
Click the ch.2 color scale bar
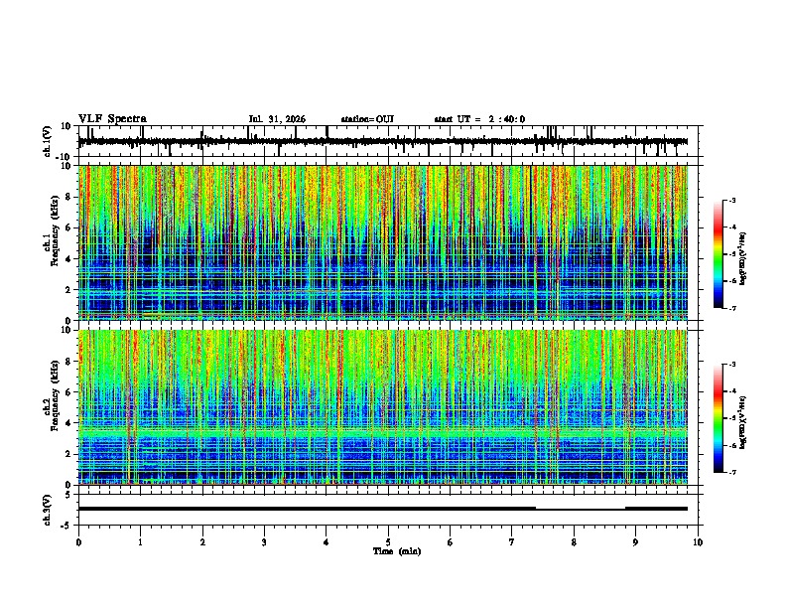[x=719, y=418]
